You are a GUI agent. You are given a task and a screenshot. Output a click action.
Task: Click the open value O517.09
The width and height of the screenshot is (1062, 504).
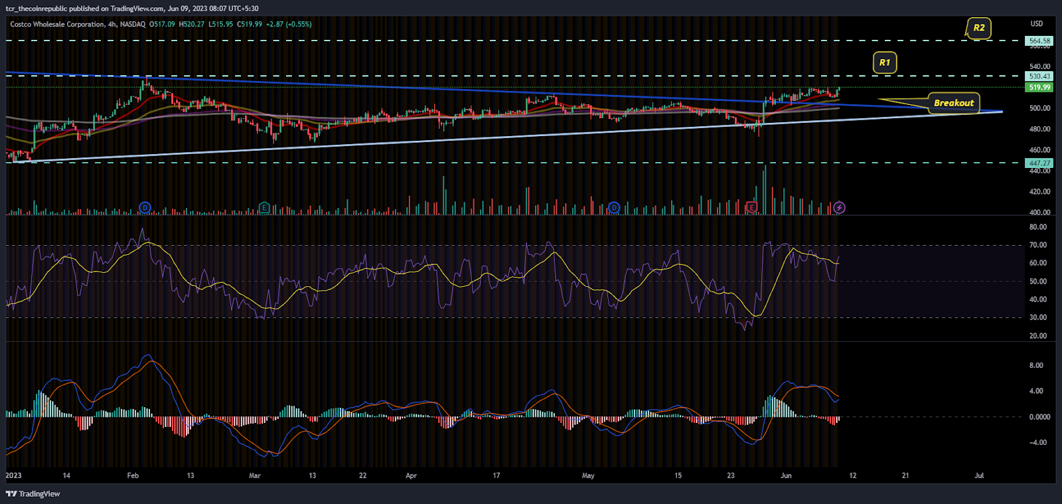coord(163,25)
